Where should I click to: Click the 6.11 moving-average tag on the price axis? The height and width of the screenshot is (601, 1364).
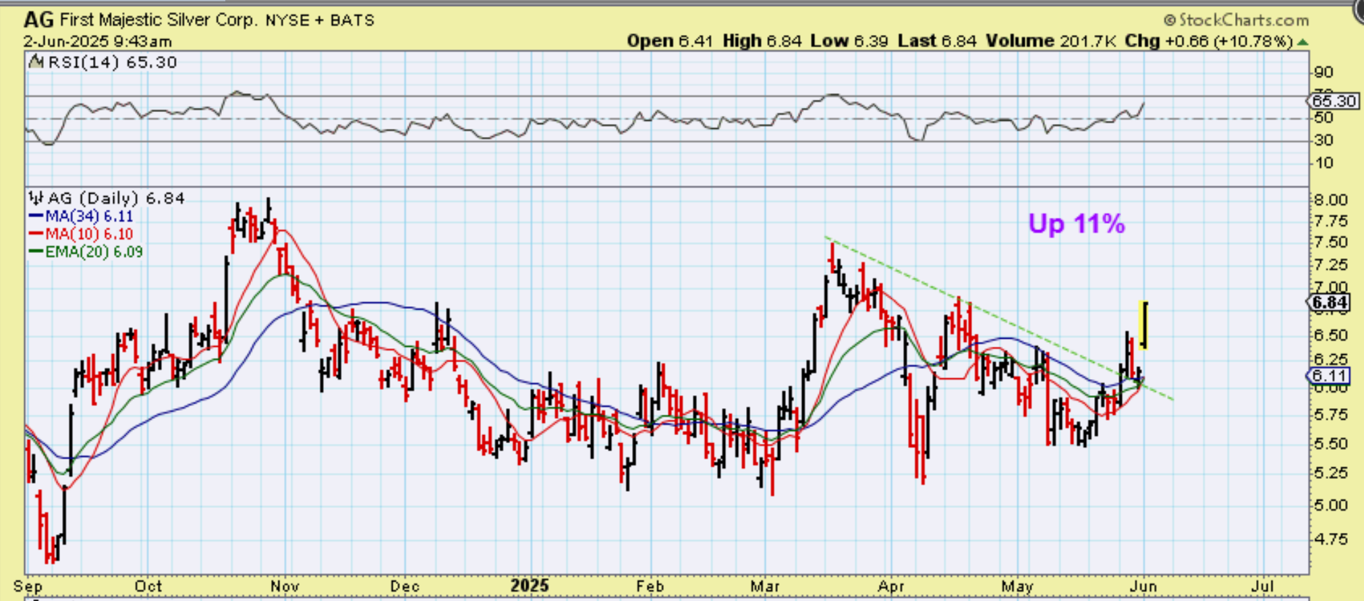1330,376
